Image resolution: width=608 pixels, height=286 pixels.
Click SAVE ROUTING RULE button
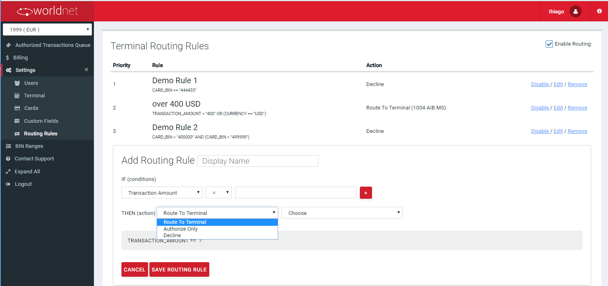coord(179,269)
